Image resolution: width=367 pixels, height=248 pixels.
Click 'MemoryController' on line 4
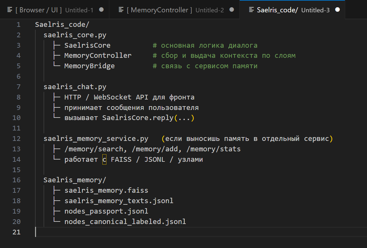tap(98, 56)
